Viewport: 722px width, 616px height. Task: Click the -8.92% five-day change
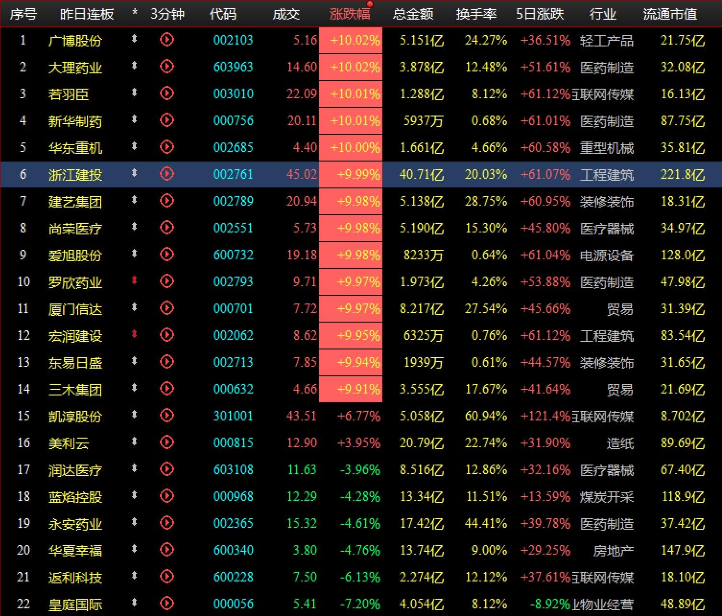tap(550, 604)
